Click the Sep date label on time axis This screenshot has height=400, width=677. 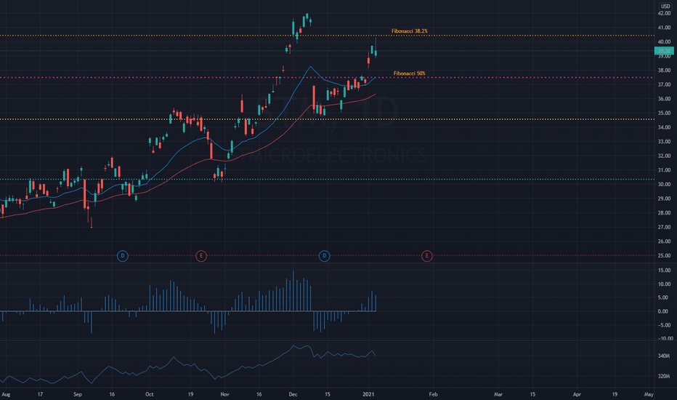[78, 394]
